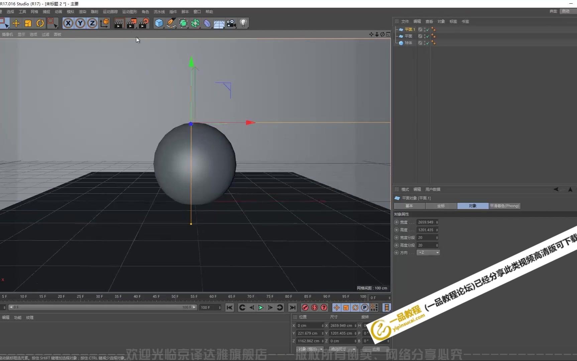Click the last-used selection tool icon

tap(52, 23)
